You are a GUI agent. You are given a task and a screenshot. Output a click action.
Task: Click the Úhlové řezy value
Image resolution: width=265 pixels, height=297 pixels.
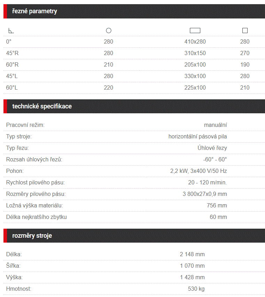[212, 148]
